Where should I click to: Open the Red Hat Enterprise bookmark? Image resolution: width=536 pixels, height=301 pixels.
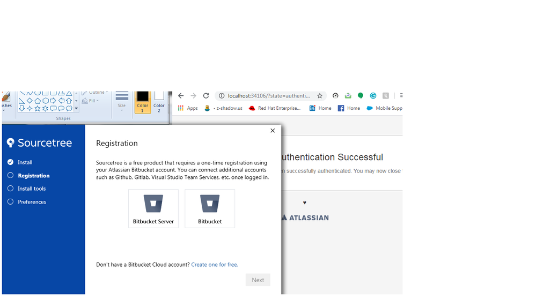(x=275, y=108)
